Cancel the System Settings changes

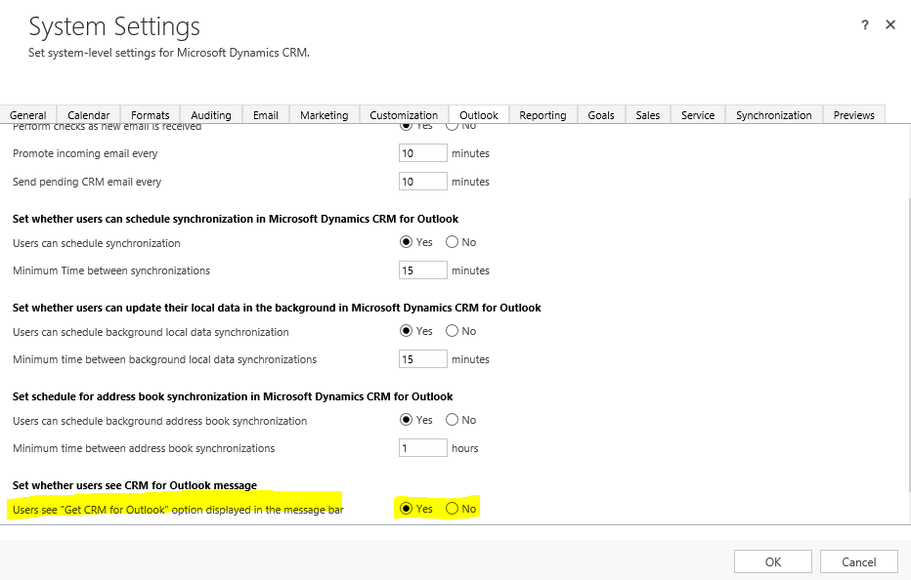pos(858,561)
